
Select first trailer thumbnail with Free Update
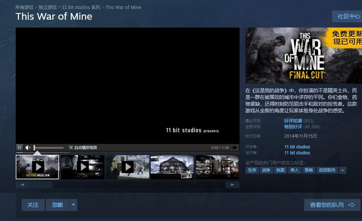click(x=37, y=167)
